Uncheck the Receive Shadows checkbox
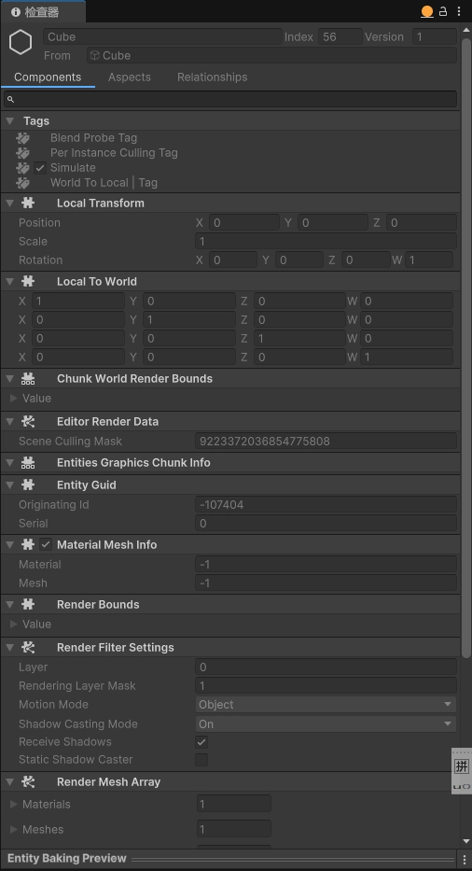 pyautogui.click(x=201, y=742)
